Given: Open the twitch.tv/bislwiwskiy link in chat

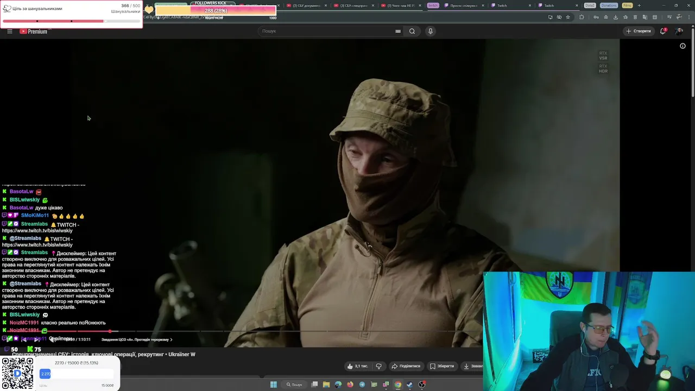Looking at the screenshot, I should click(x=37, y=231).
